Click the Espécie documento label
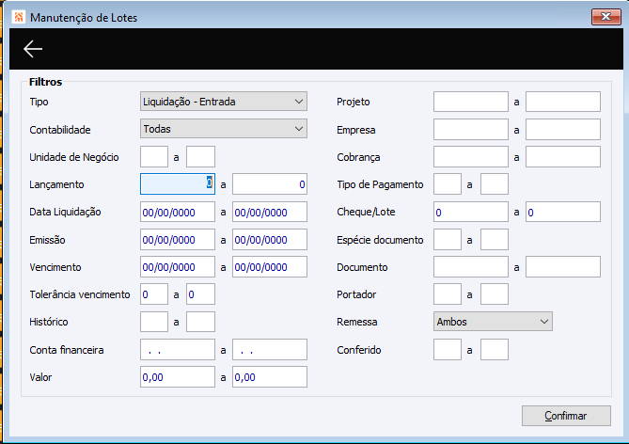 click(380, 240)
